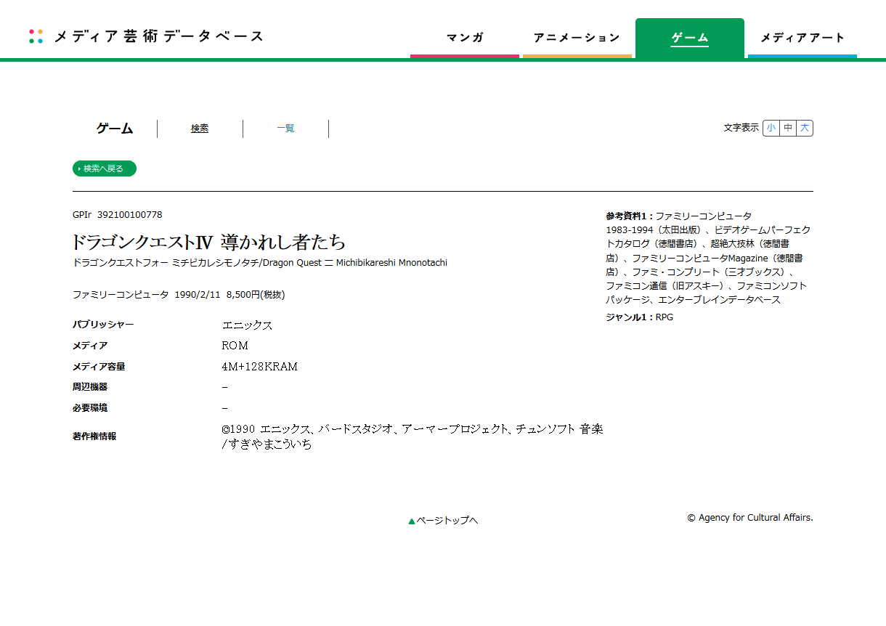Set text size to 中
Screen dimensions: 886x626
788,128
